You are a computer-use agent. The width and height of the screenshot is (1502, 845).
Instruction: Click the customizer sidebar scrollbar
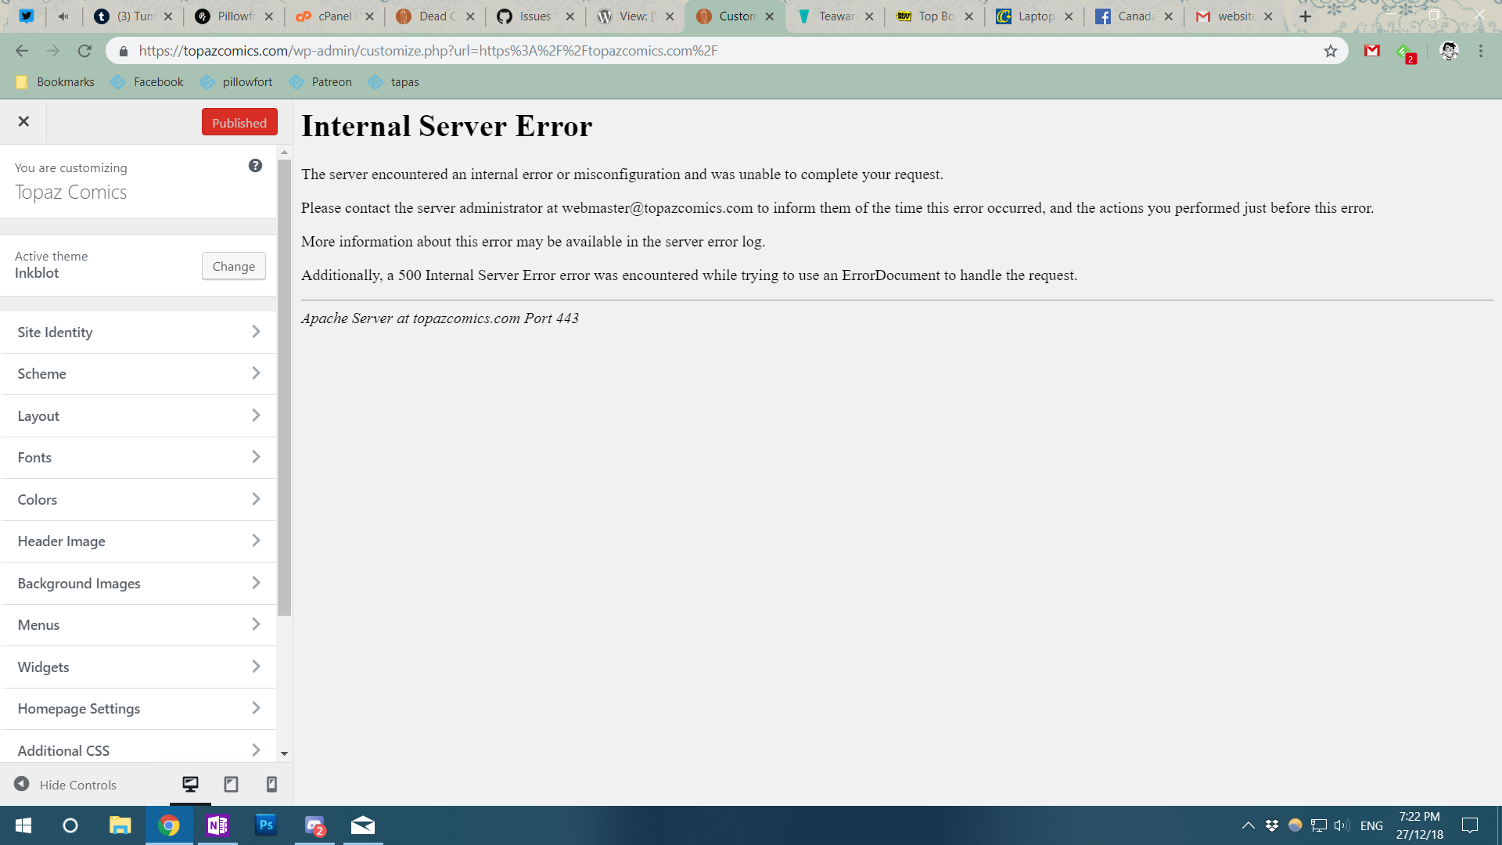[284, 388]
